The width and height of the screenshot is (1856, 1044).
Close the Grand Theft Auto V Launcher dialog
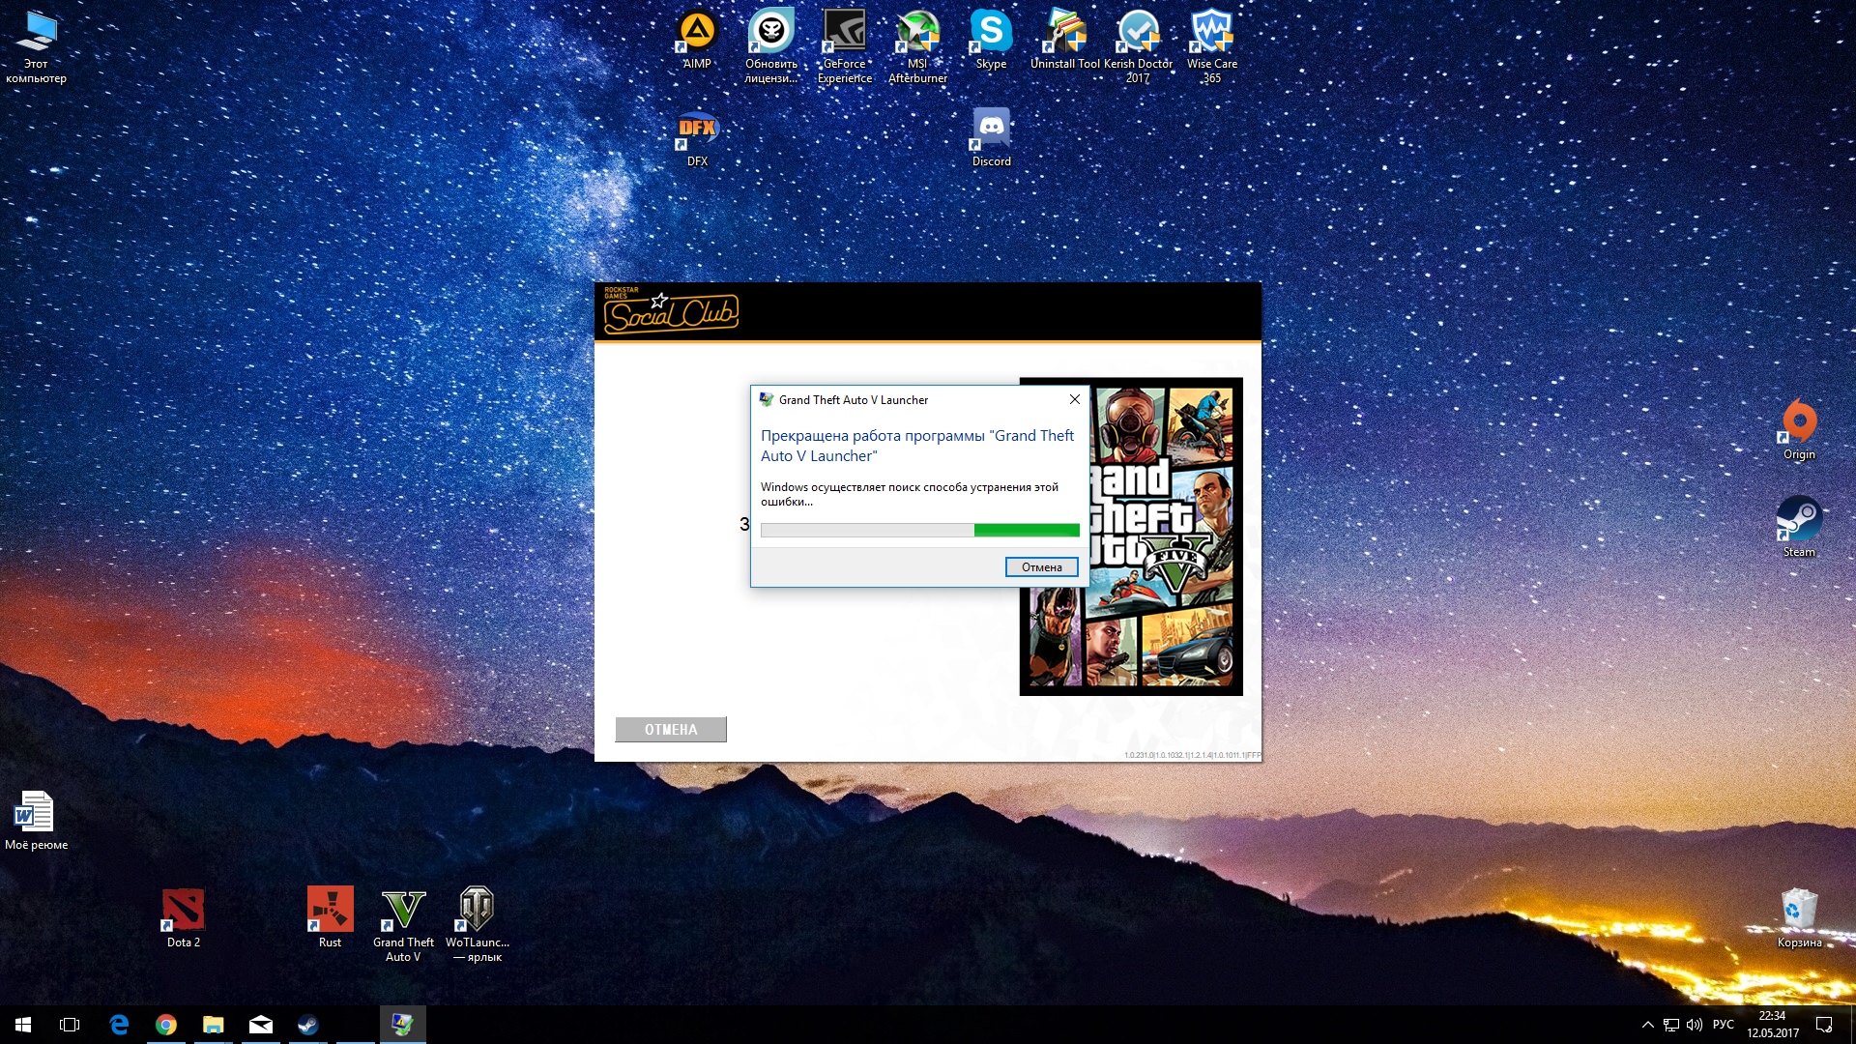(1074, 399)
